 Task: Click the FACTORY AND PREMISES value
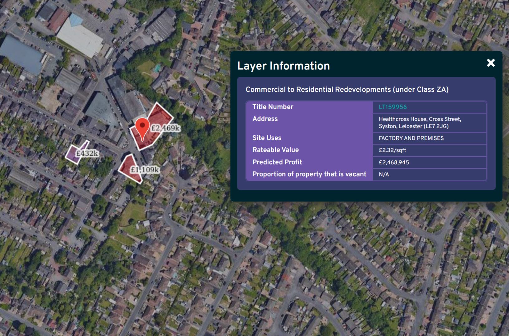point(411,138)
